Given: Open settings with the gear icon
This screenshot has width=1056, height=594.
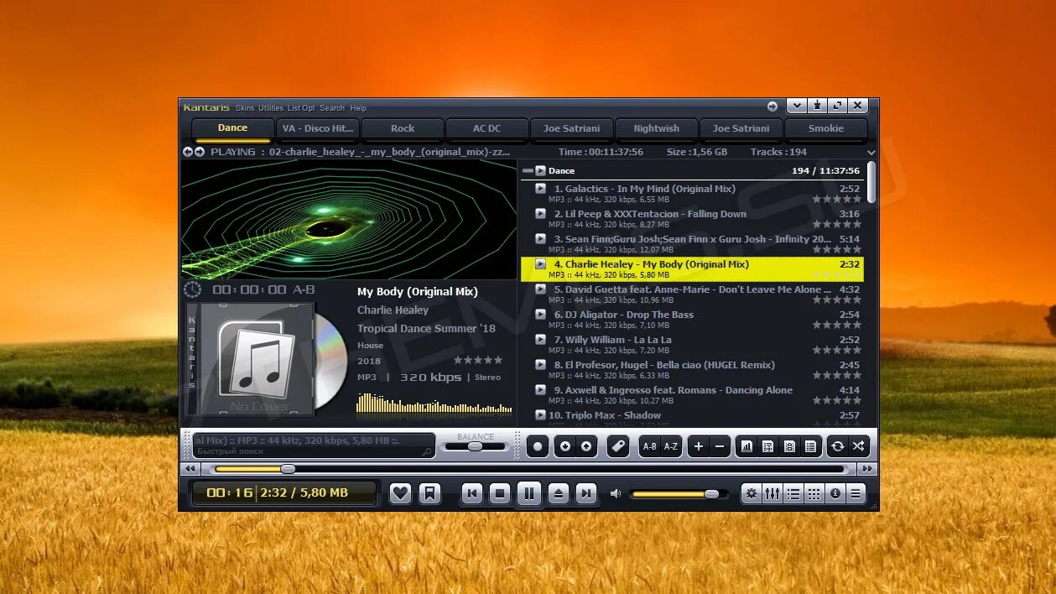Looking at the screenshot, I should point(752,493).
